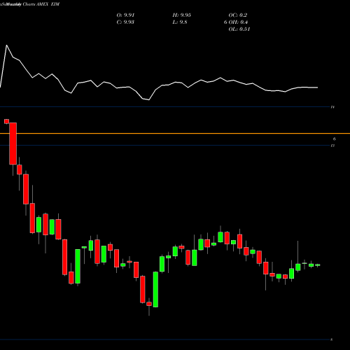Click the close price 'C: 9.93'

pyautogui.click(x=125, y=22)
